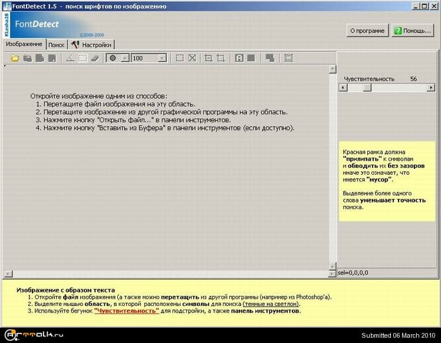441x343 pixels.
Task: Select the dotted rectangle selection tool
Action: [x=83, y=58]
